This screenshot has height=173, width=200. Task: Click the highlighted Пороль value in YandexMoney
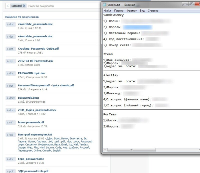[x=138, y=27]
